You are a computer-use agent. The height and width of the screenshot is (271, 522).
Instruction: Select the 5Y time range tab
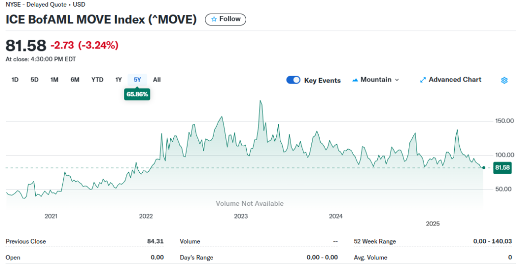(138, 80)
